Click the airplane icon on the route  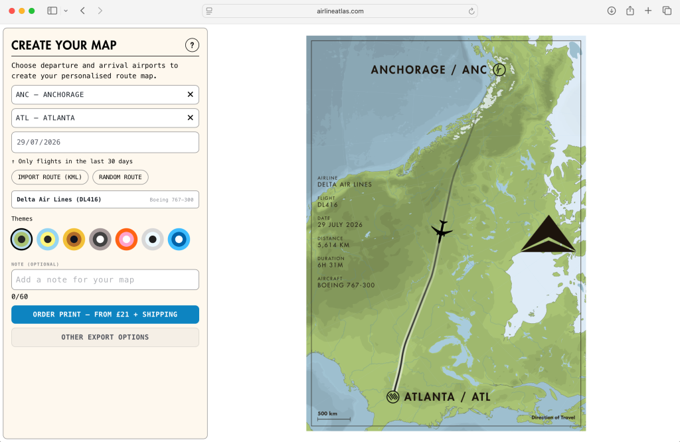442,231
